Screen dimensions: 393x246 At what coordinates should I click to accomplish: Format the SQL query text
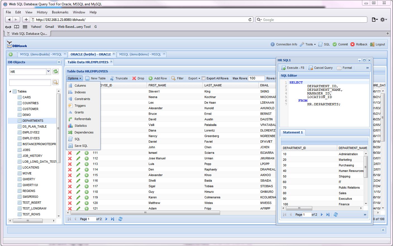point(344,67)
